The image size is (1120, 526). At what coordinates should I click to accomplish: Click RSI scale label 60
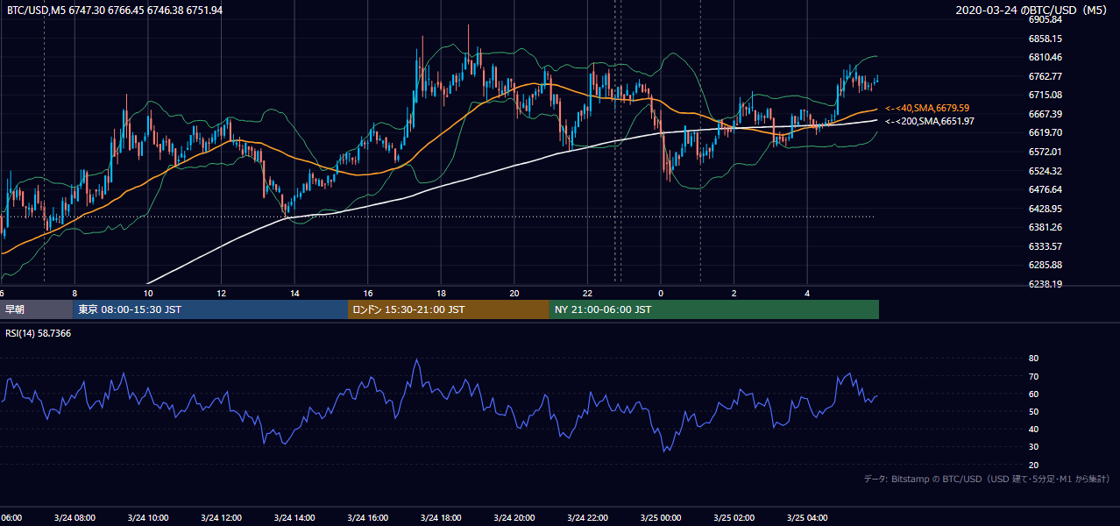tap(1033, 394)
